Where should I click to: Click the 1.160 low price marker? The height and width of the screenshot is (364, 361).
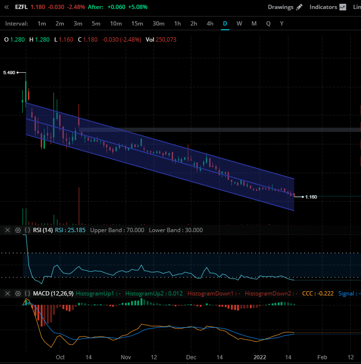coord(311,197)
